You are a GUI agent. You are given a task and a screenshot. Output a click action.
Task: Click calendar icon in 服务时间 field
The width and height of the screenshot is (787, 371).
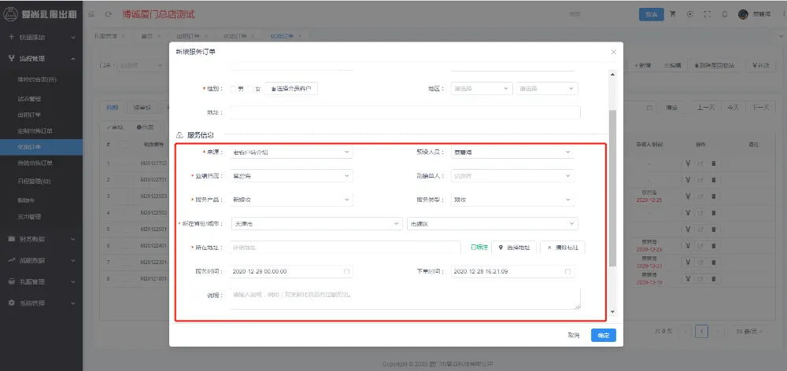[x=346, y=271]
